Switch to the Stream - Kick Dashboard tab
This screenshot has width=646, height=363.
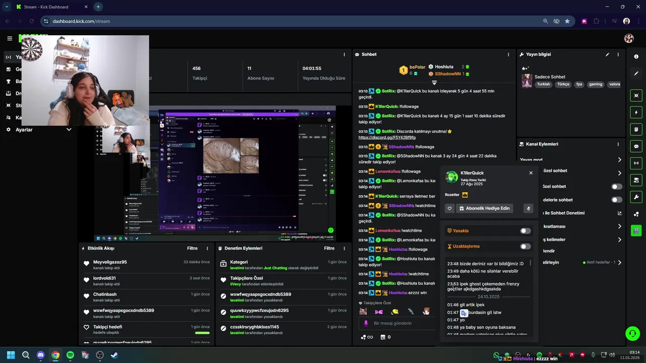pos(51,7)
